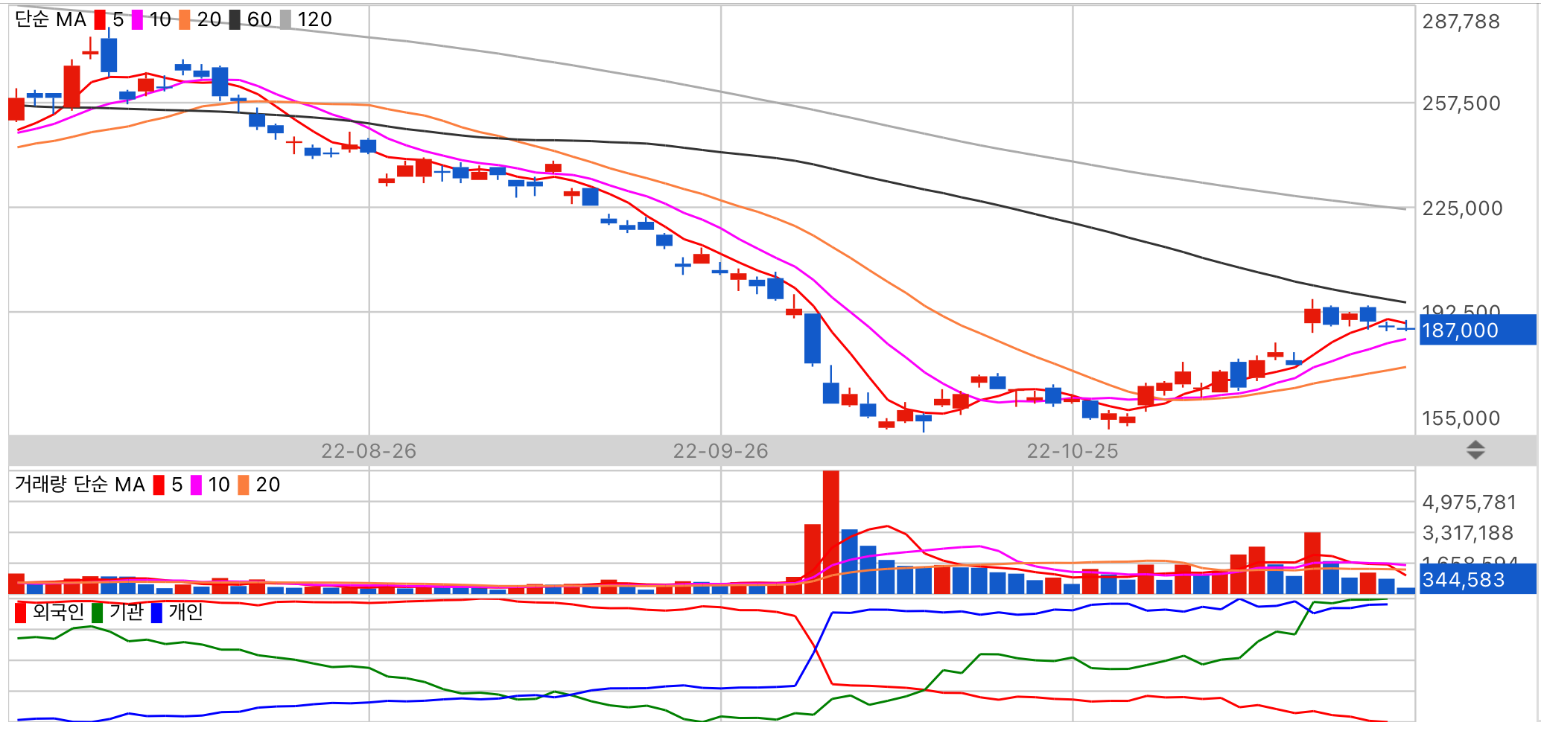This screenshot has width=1541, height=731.
Task: Click the 개인 investor label
Action: pyautogui.click(x=185, y=612)
